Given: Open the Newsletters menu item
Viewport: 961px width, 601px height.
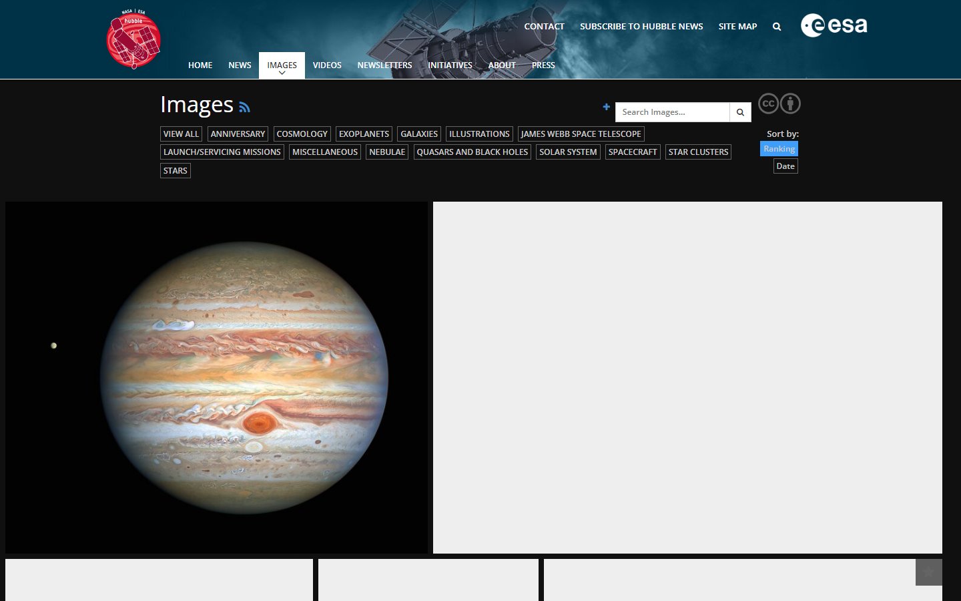Looking at the screenshot, I should coord(384,65).
